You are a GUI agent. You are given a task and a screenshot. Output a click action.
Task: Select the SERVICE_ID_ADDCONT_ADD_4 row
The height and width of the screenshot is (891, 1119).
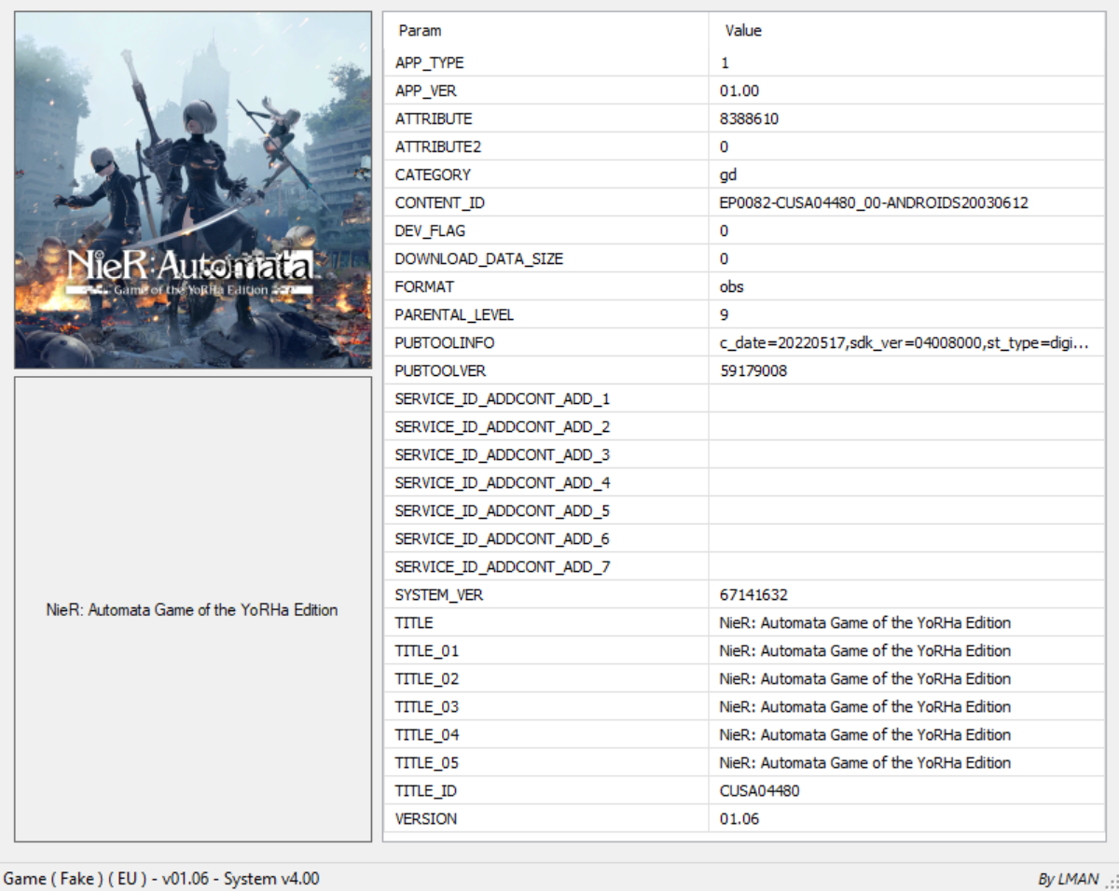pyautogui.click(x=744, y=482)
